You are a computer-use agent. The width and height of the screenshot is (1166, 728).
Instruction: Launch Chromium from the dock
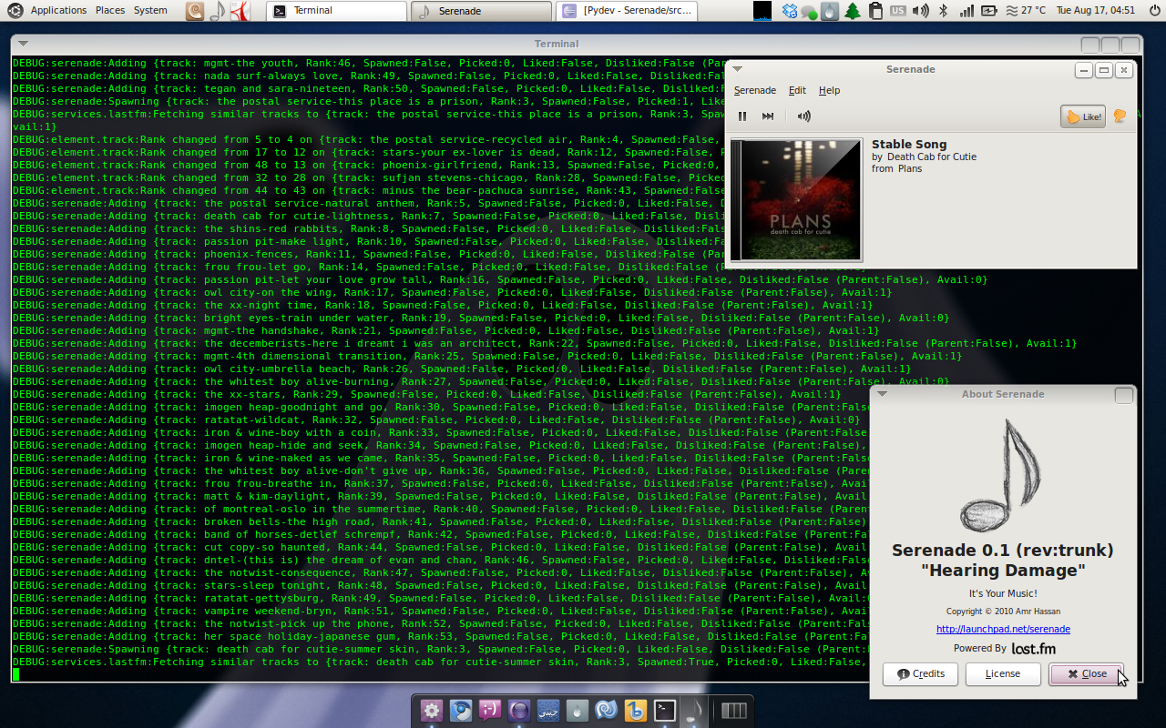(x=461, y=711)
